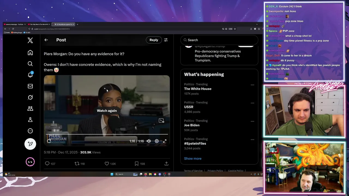Open a new browser tab

(77, 24)
